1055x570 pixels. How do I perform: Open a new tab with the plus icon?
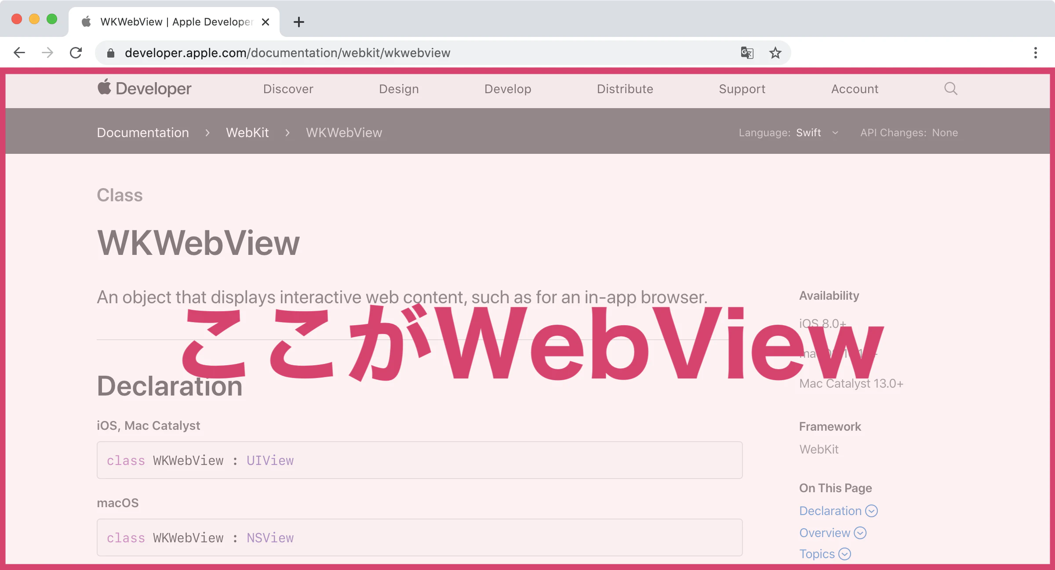pos(299,22)
